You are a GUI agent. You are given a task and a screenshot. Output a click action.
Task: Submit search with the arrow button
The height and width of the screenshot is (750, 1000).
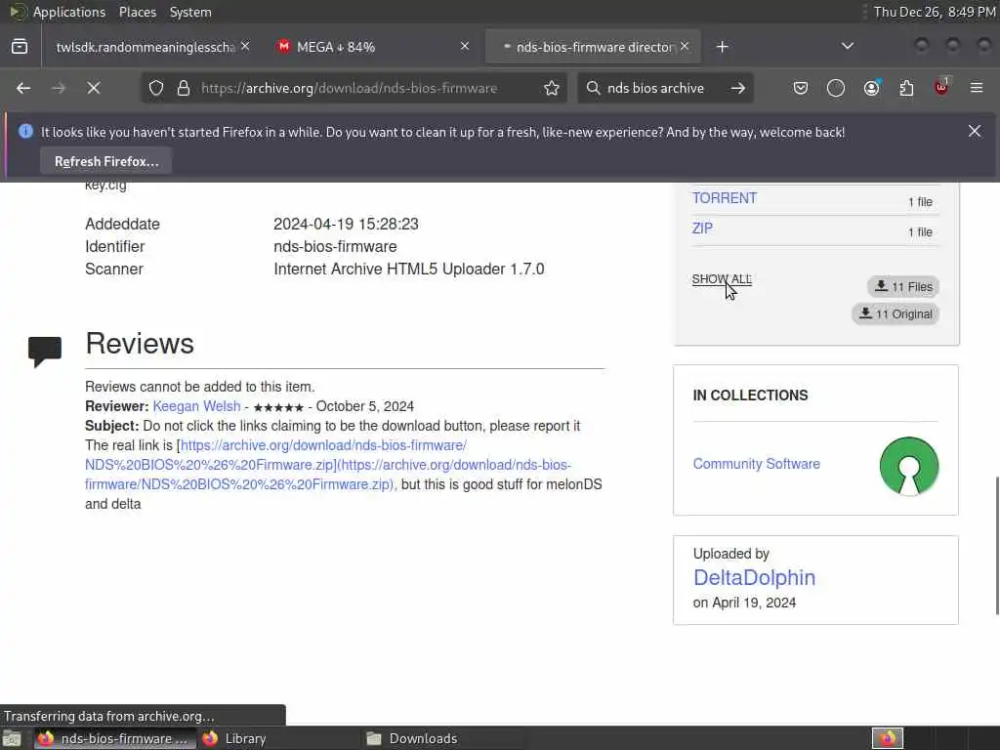[738, 88]
